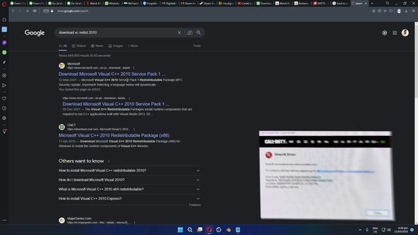Go back with the browser back arrow

(13, 11)
